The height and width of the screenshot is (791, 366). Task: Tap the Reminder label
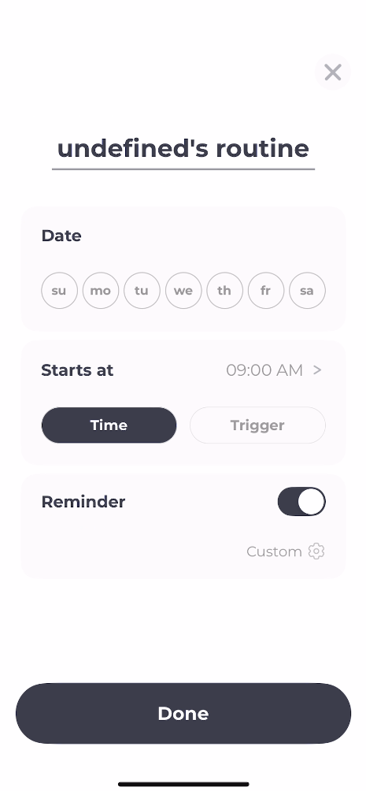83,501
